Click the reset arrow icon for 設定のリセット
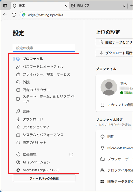 click(x=18, y=143)
